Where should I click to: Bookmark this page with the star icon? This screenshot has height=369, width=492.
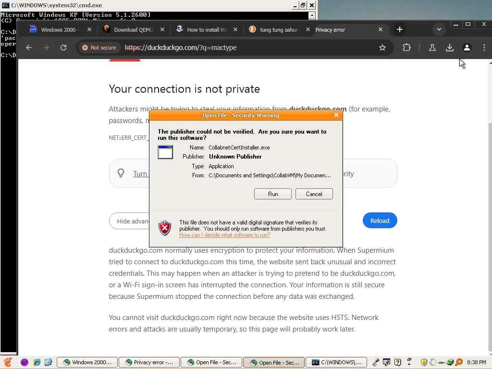pyautogui.click(x=382, y=48)
